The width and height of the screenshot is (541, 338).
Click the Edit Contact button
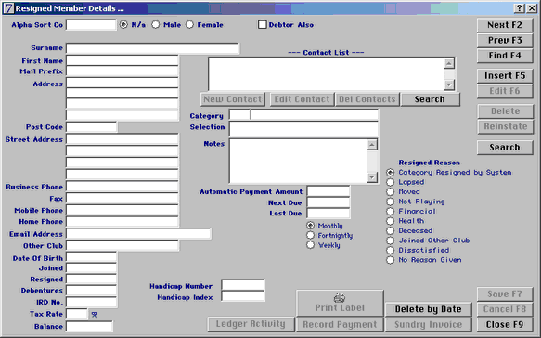[x=302, y=99]
